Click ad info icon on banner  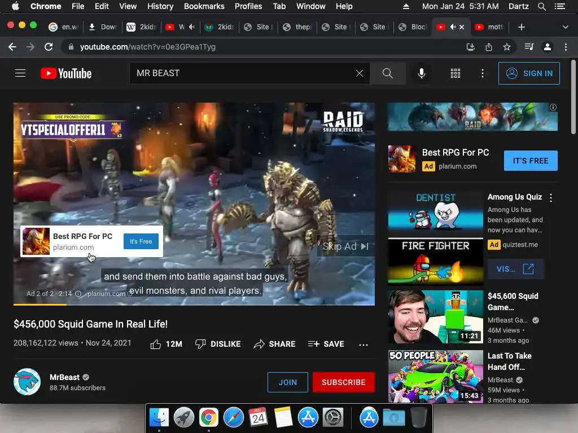pos(553,107)
